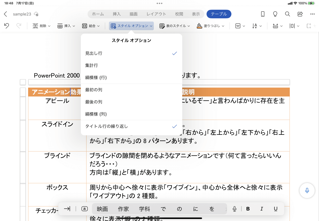This screenshot has width=319, height=221.
Task: Collapse the スタイル オプション dropdown
Action: coord(131,26)
